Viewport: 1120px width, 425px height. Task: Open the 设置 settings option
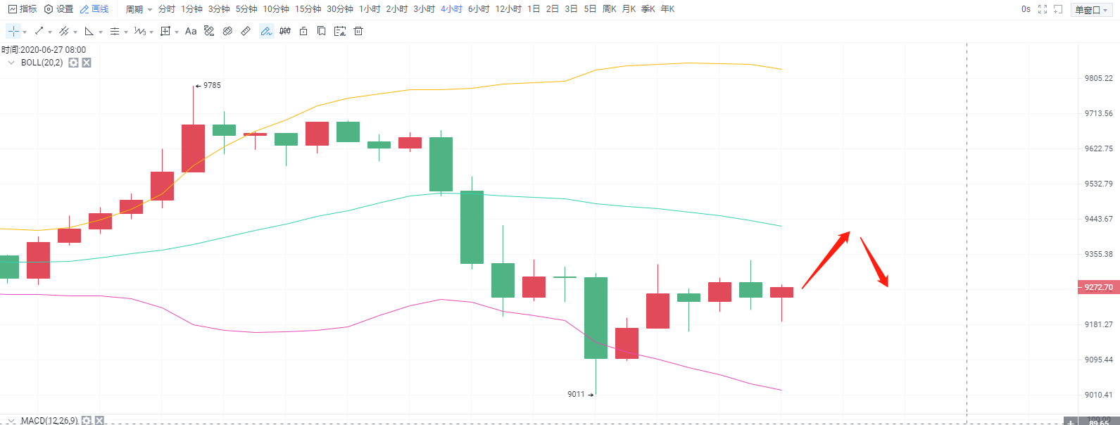pos(56,9)
